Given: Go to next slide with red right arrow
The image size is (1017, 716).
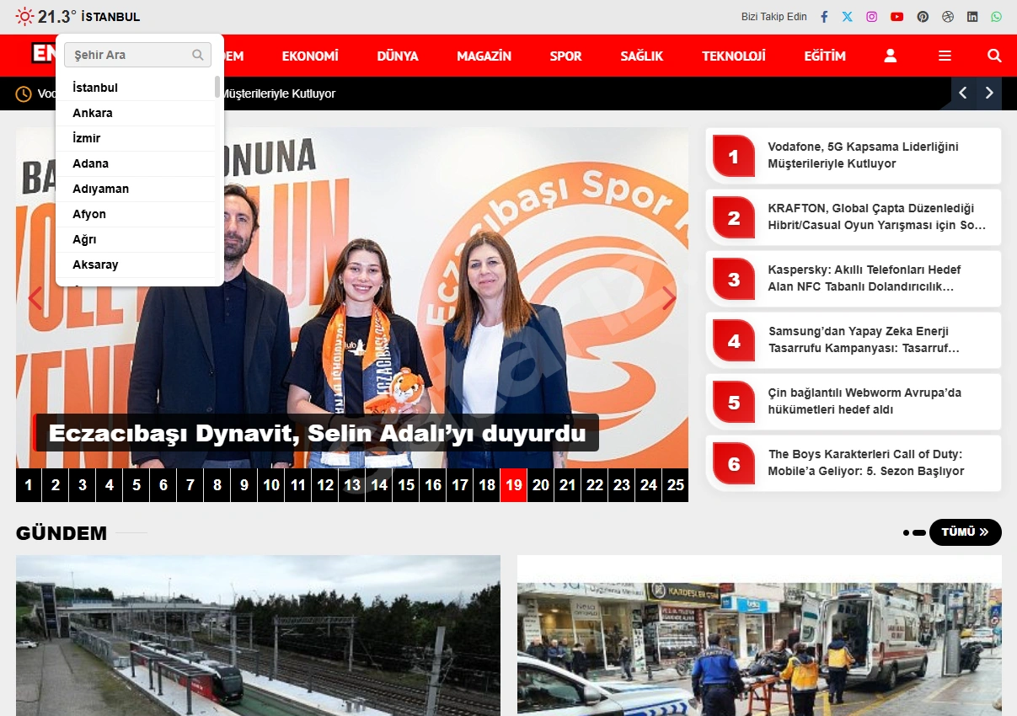Looking at the screenshot, I should tap(669, 298).
